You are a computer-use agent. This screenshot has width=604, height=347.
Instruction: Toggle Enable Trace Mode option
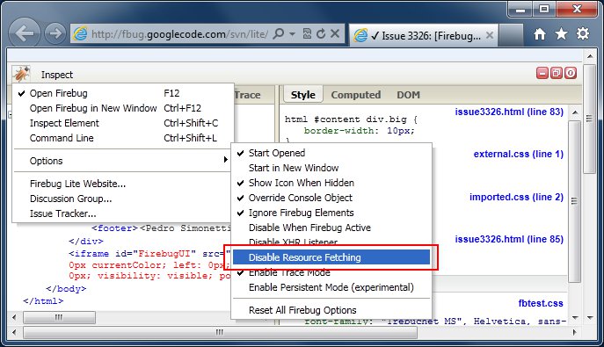pyautogui.click(x=331, y=273)
